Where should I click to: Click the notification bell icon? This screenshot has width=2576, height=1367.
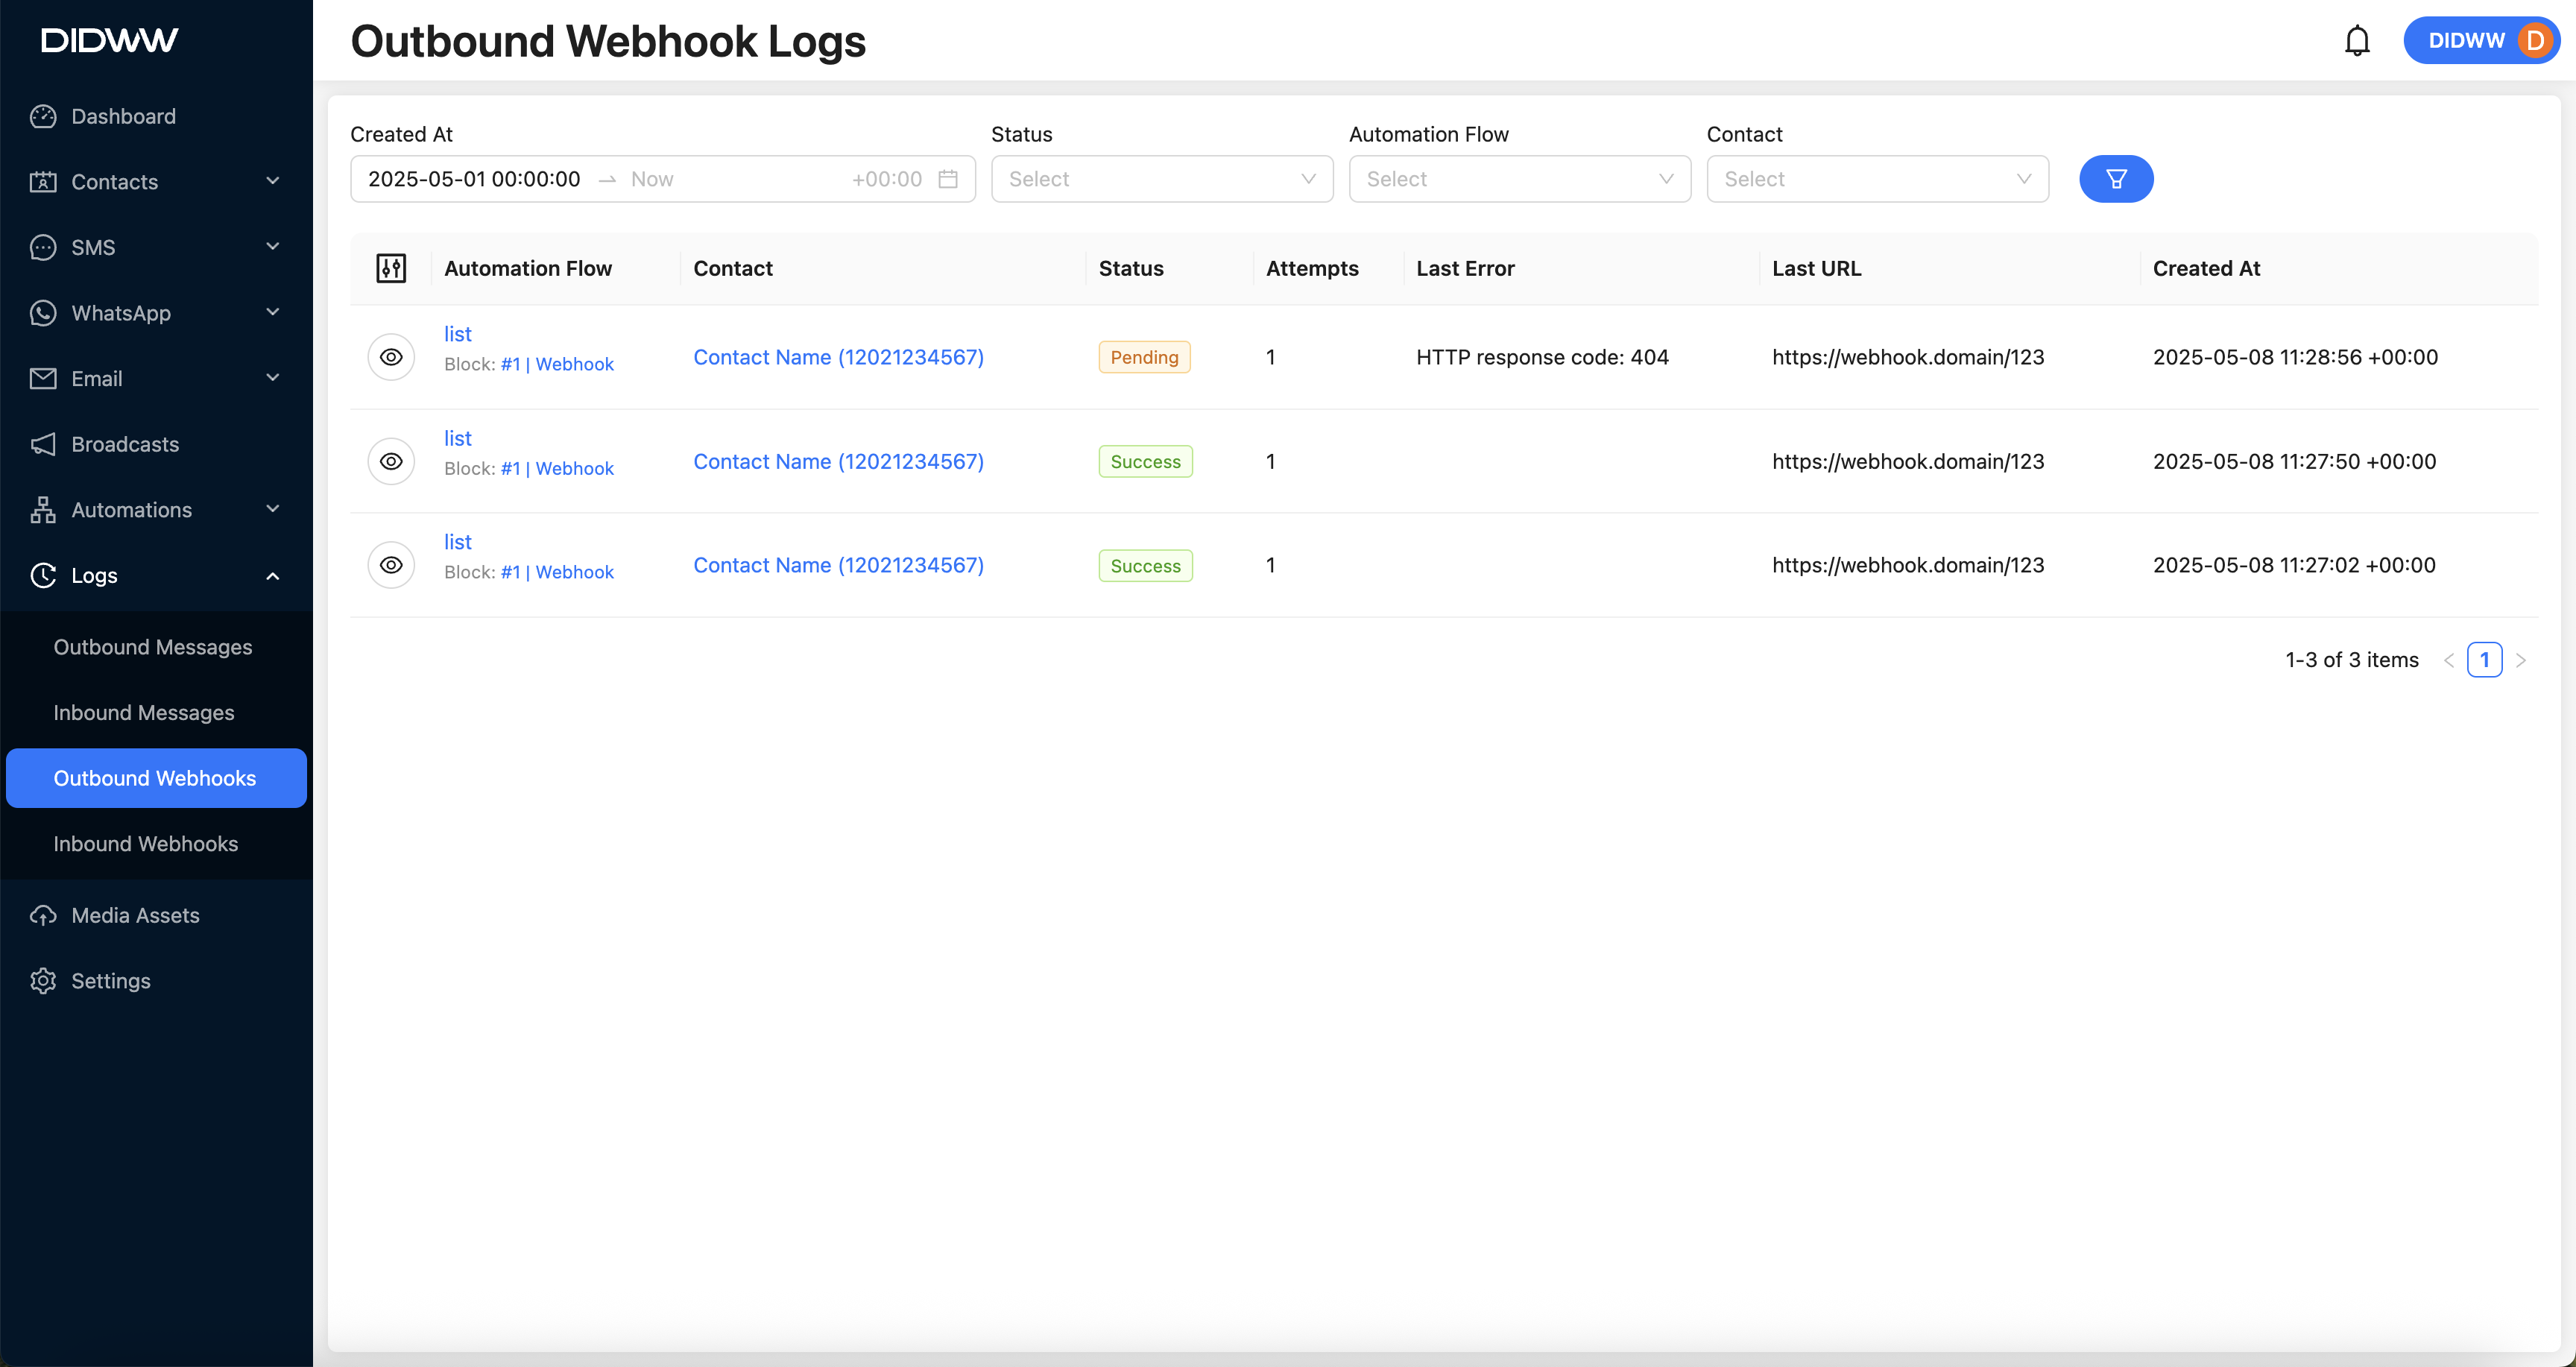[2357, 41]
